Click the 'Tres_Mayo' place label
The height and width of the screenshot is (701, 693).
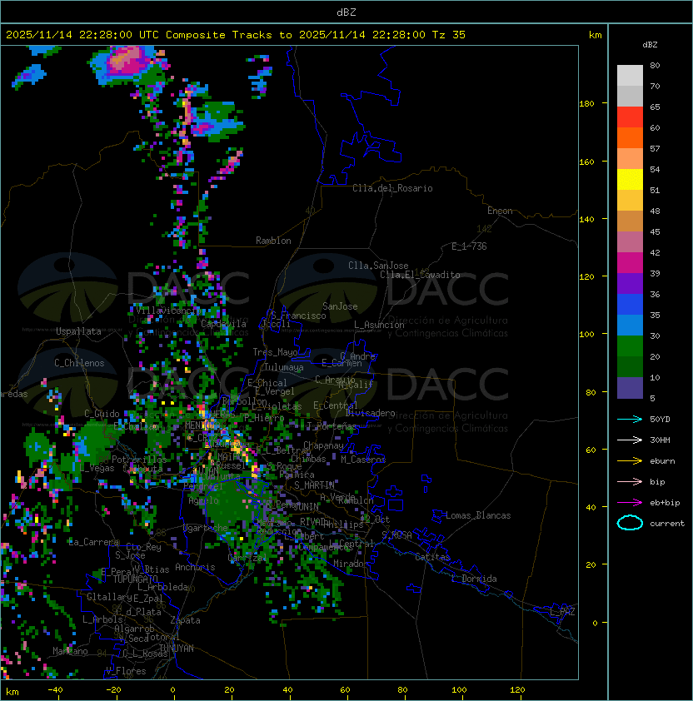(275, 352)
